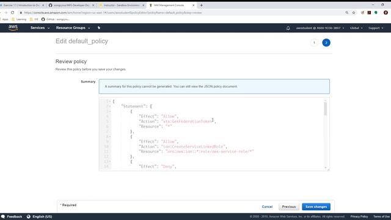Open a new browser tab with plus

[x=201, y=5]
